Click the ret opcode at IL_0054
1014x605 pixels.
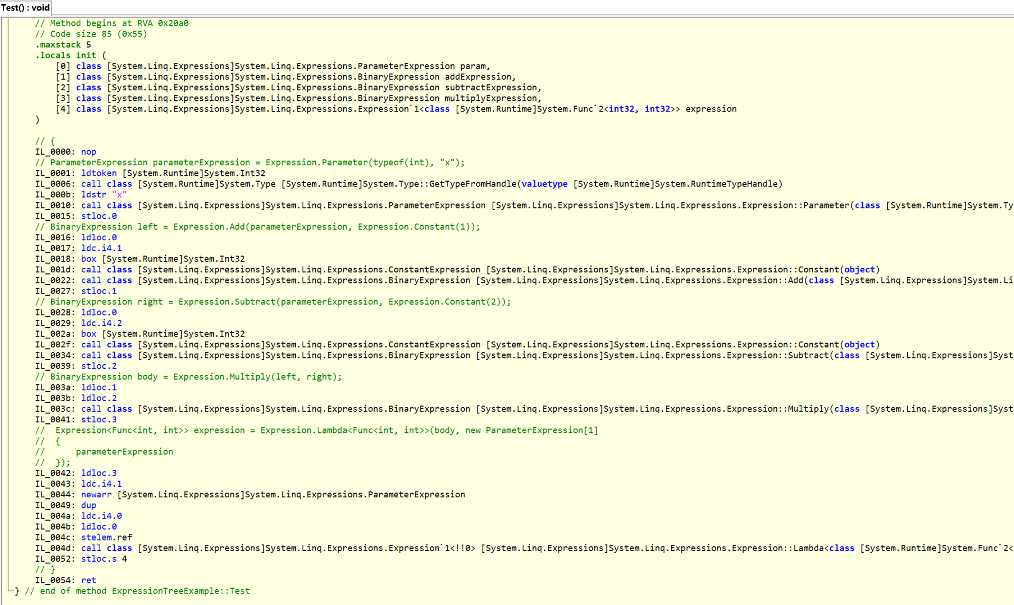coord(88,580)
